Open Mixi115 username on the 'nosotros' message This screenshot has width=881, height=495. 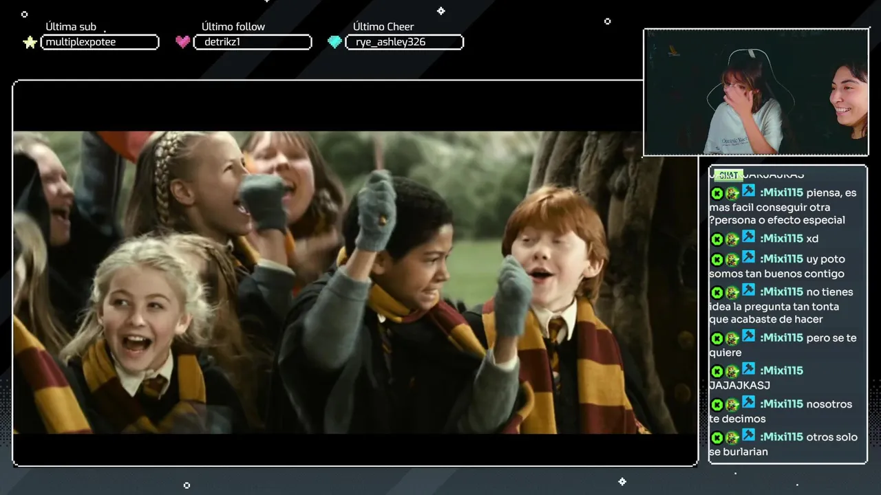(781, 404)
